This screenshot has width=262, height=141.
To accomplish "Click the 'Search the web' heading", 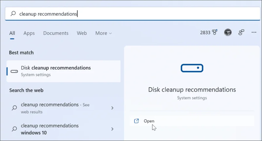I will click(26, 90).
